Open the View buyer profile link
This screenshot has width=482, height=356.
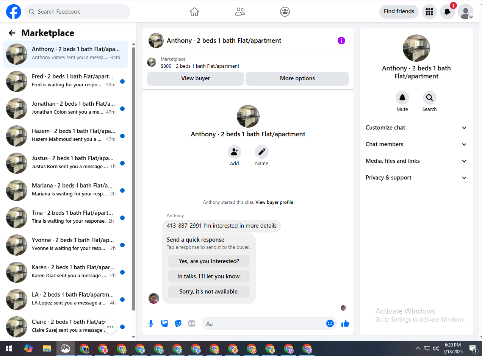(274, 202)
